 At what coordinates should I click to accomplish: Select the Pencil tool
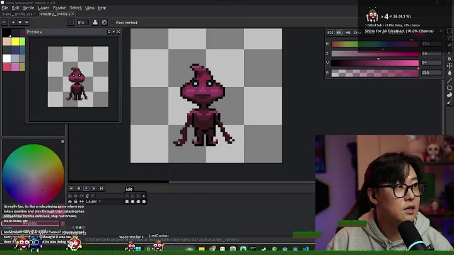coord(450,38)
